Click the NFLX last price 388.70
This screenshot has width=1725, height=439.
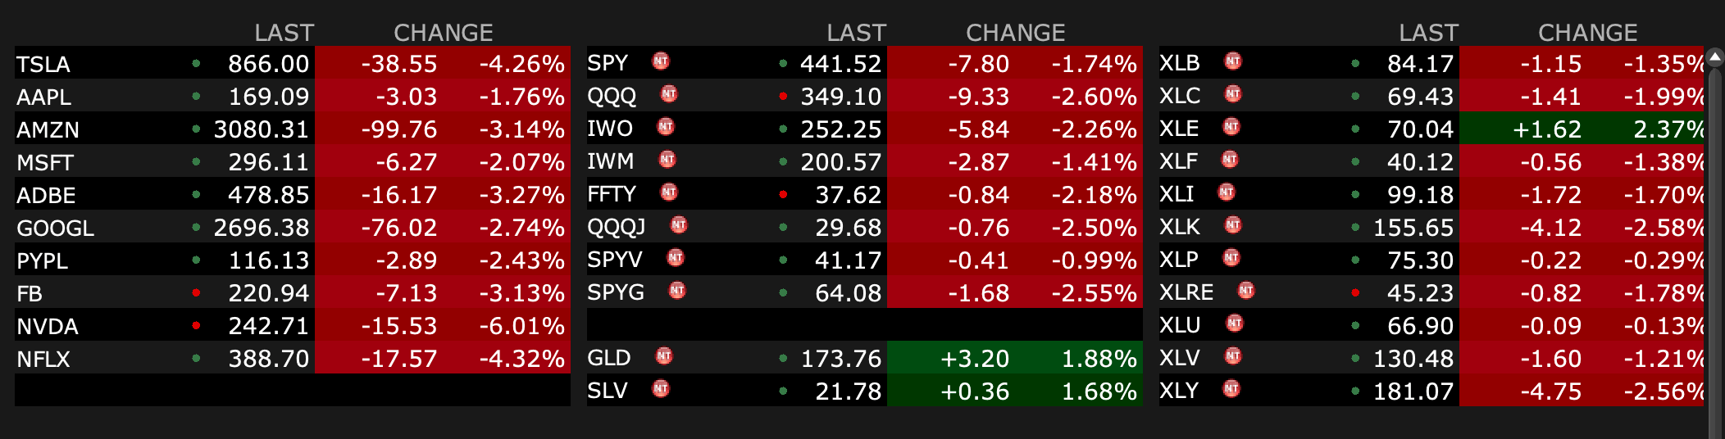coord(269,359)
